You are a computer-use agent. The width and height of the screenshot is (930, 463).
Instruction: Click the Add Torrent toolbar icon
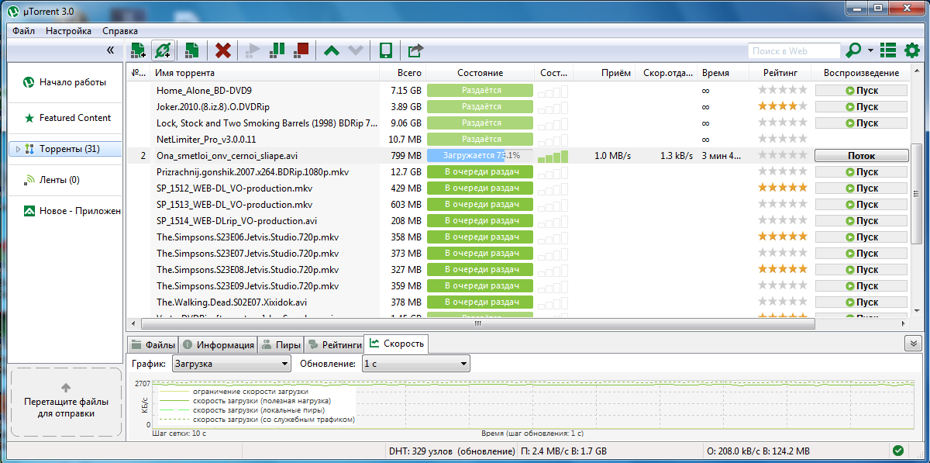click(x=138, y=50)
